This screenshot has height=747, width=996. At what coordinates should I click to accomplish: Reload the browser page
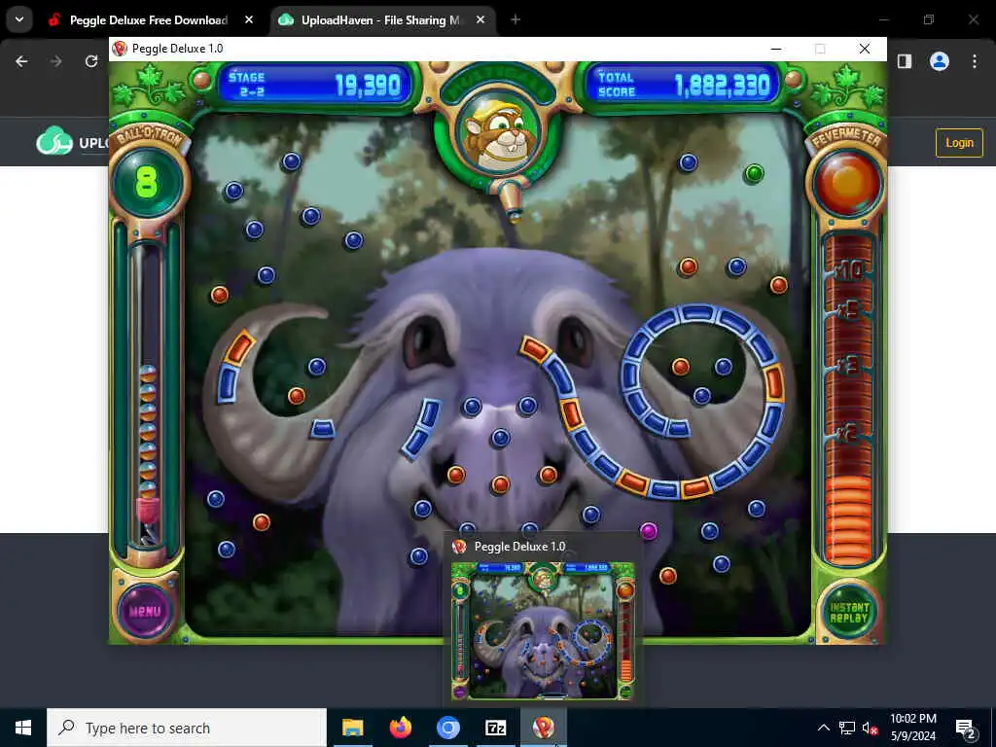tap(91, 61)
